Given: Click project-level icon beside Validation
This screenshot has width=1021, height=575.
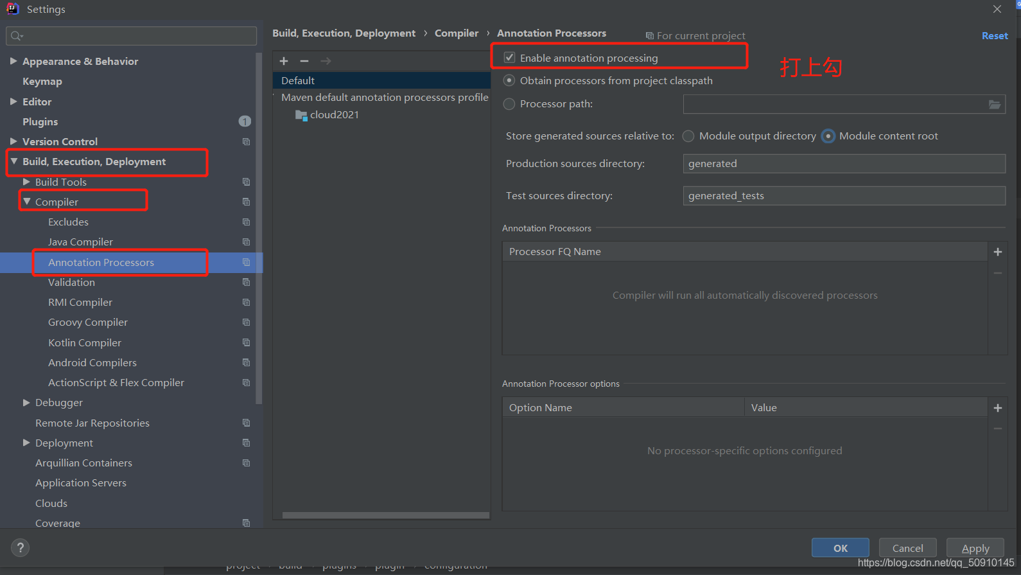Looking at the screenshot, I should [246, 282].
